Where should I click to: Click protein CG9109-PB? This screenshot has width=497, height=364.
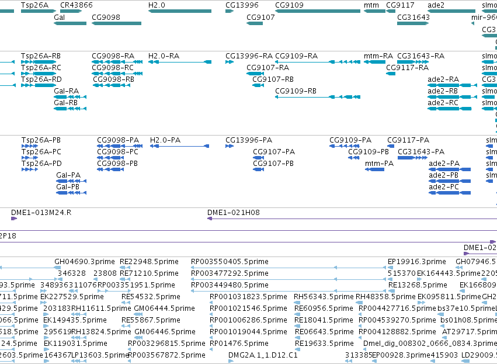point(369,152)
